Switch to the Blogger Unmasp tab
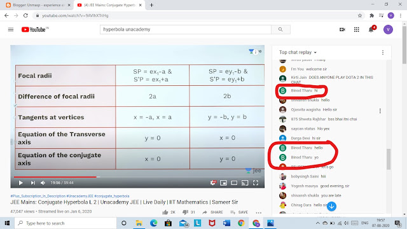Screen dimensions: 407x229 38,5
